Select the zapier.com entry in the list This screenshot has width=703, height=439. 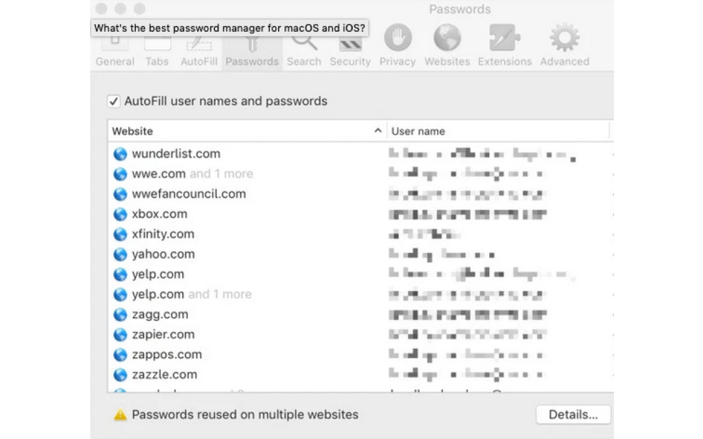click(360, 334)
